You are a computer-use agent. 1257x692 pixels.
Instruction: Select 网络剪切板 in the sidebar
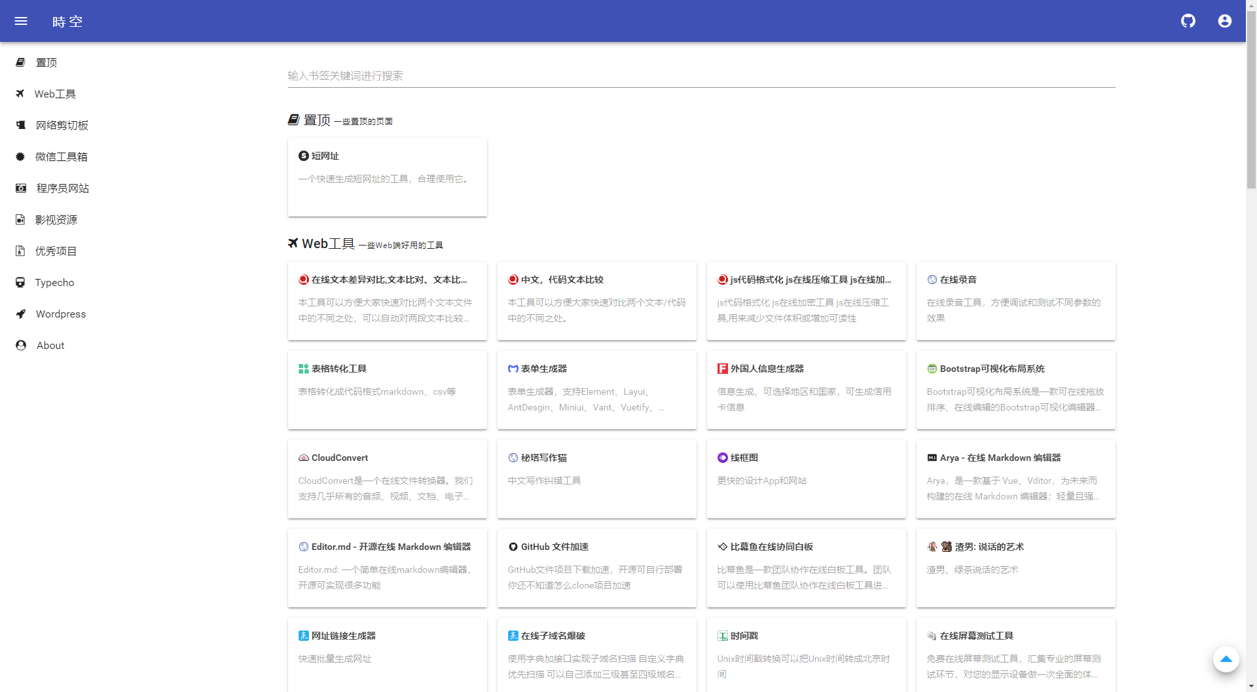tap(62, 125)
